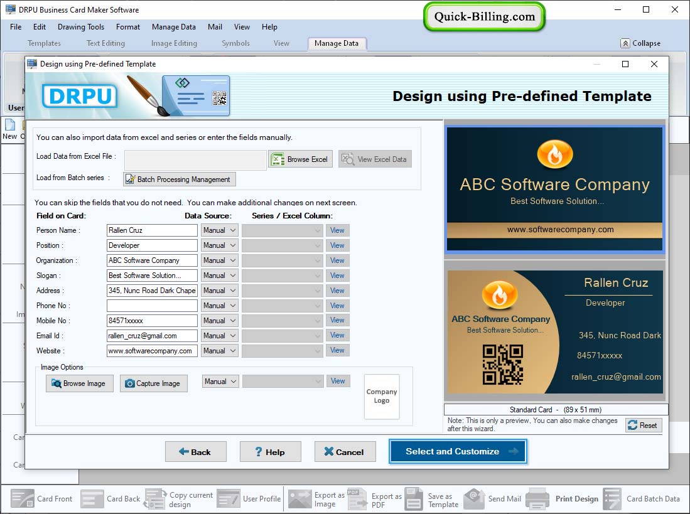690x514 pixels.
Task: Switch to Text Editing tab
Action: [105, 43]
